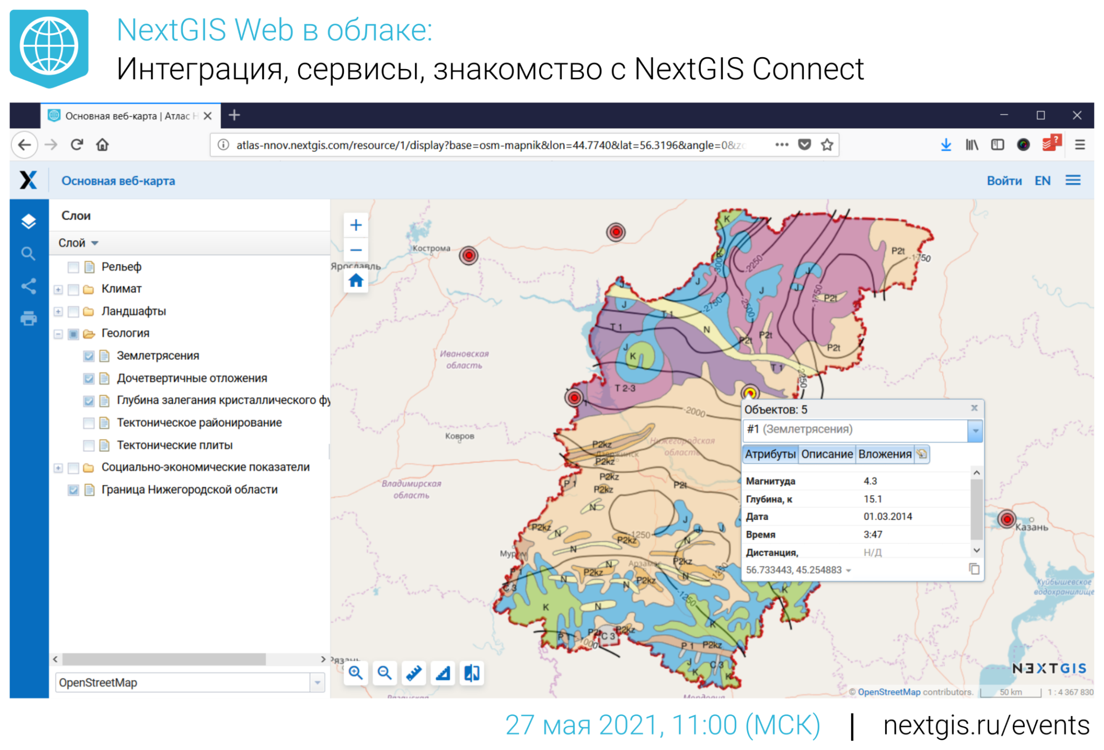Reload the browser page

77,145
